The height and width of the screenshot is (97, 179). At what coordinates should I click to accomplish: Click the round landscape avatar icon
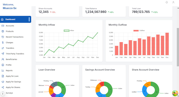[175, 93]
